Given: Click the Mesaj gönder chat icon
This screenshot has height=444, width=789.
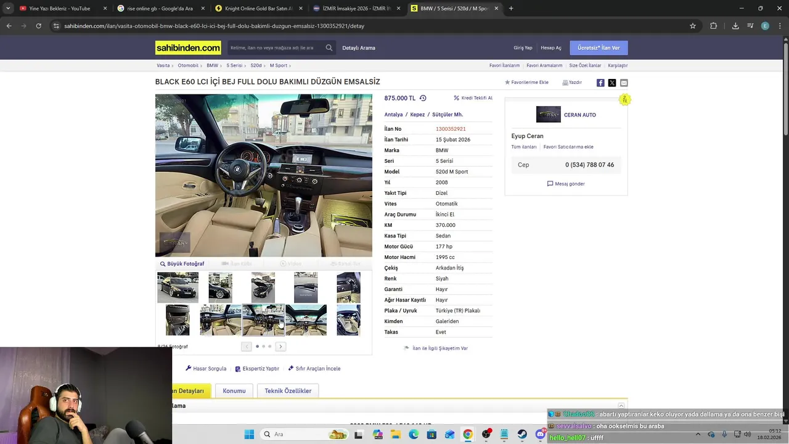Looking at the screenshot, I should click(x=550, y=184).
